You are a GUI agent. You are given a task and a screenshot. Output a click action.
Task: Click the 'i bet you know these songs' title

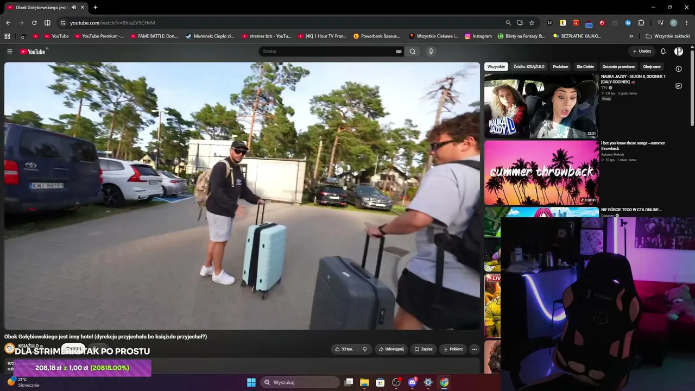[633, 146]
